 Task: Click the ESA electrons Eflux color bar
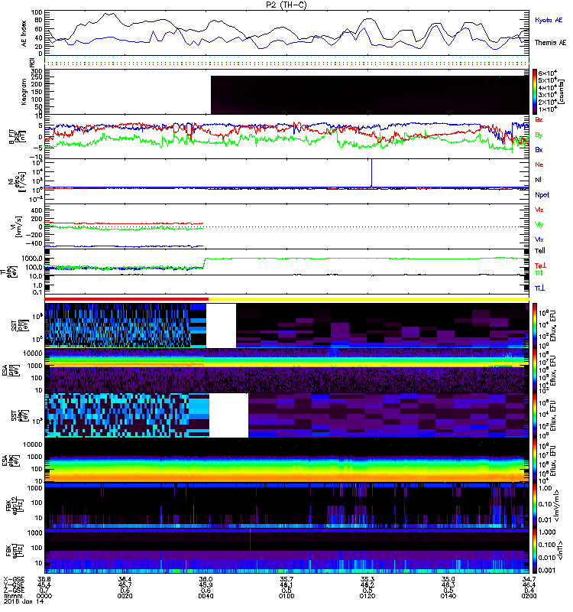click(x=535, y=461)
